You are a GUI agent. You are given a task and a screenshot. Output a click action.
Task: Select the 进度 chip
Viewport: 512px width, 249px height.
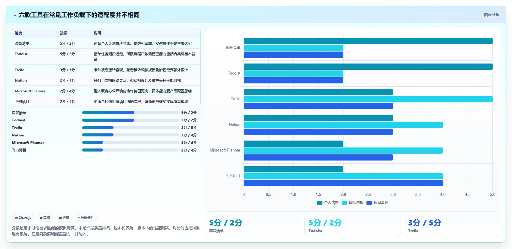[x=64, y=218]
